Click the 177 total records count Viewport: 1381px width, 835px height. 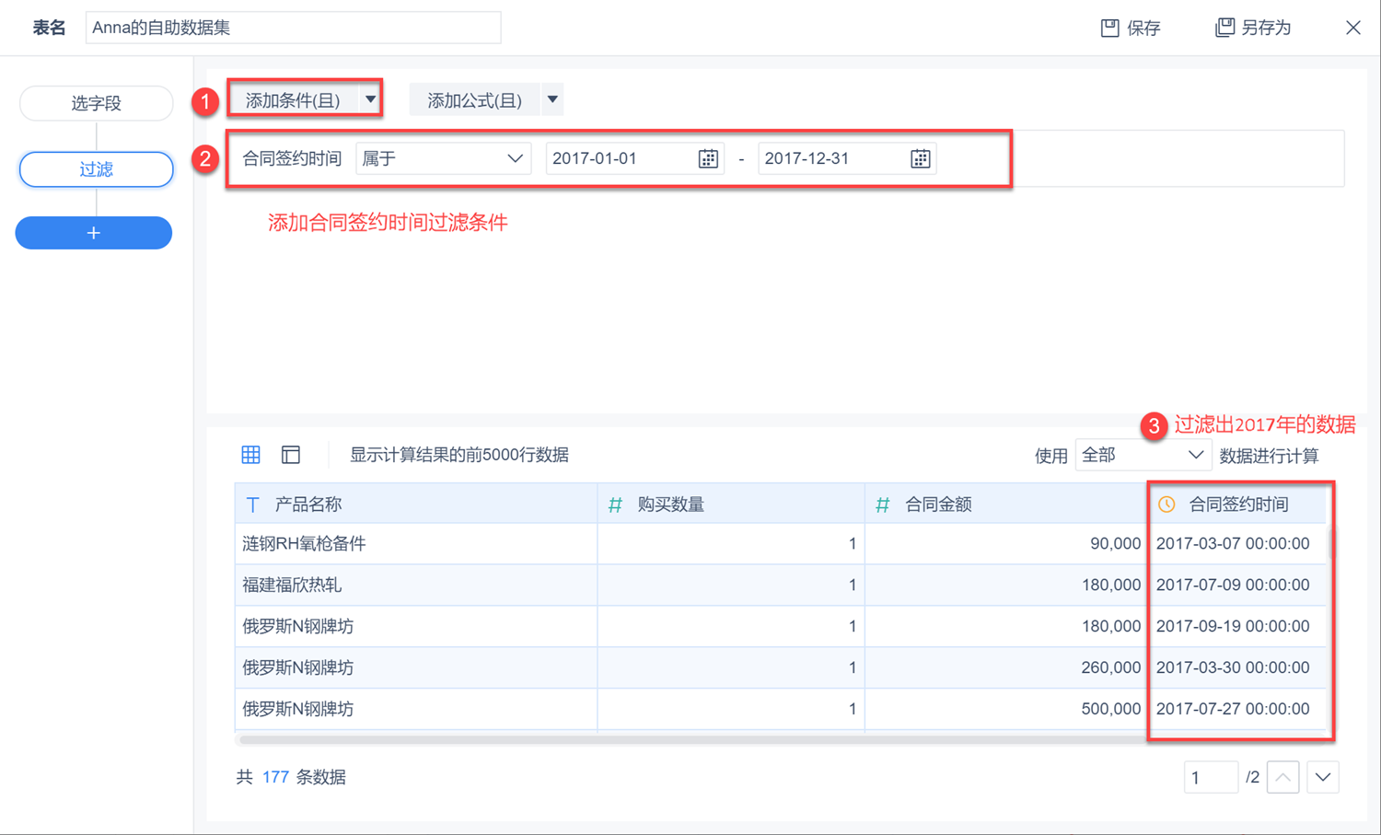[275, 777]
